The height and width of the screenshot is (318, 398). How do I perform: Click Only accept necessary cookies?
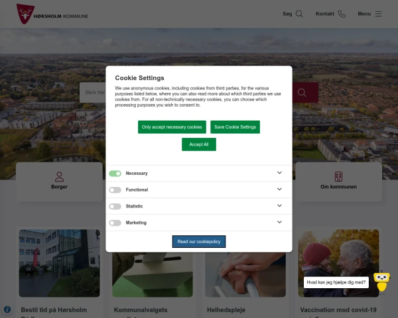tap(172, 127)
